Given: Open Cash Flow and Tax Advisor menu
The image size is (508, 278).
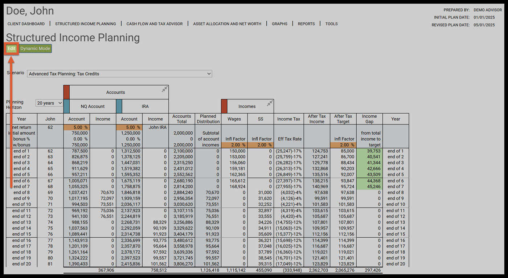Looking at the screenshot, I should point(155,24).
